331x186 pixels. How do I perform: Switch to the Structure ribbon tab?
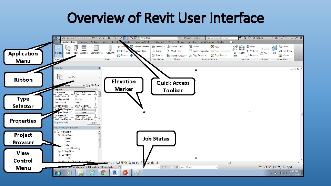(x=83, y=42)
